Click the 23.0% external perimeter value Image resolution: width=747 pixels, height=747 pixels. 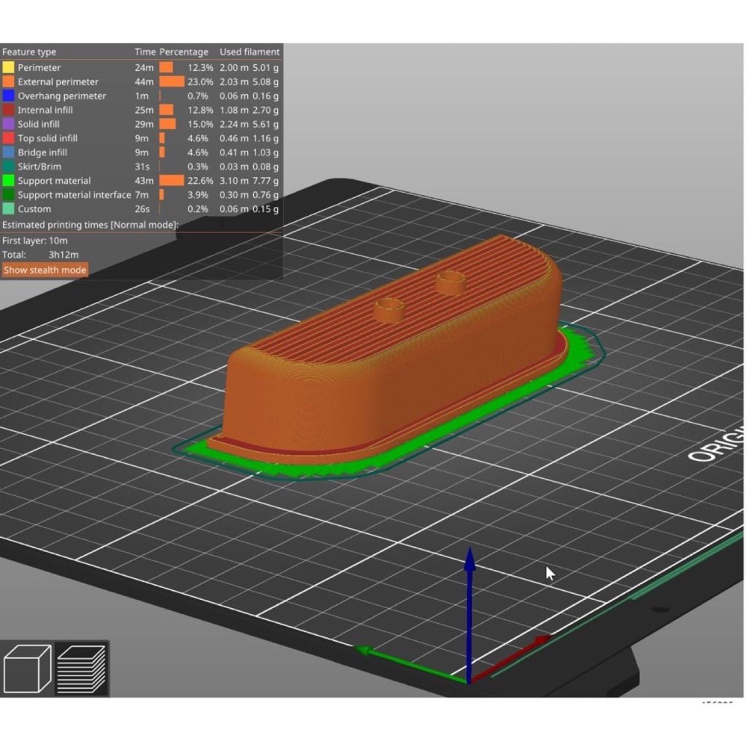point(200,82)
